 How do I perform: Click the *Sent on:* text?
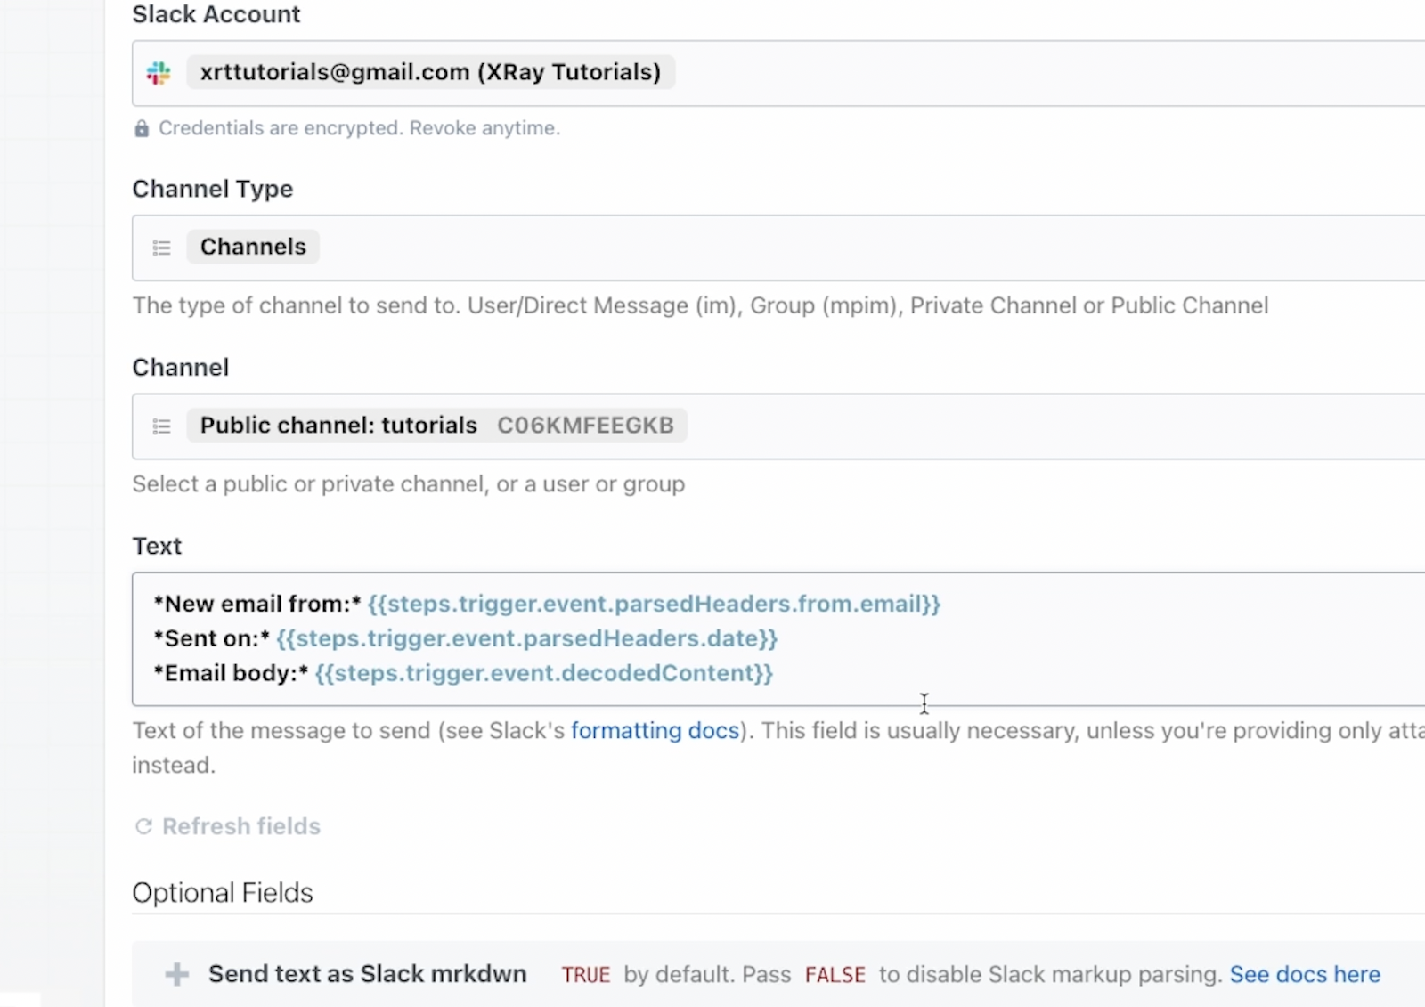212,638
